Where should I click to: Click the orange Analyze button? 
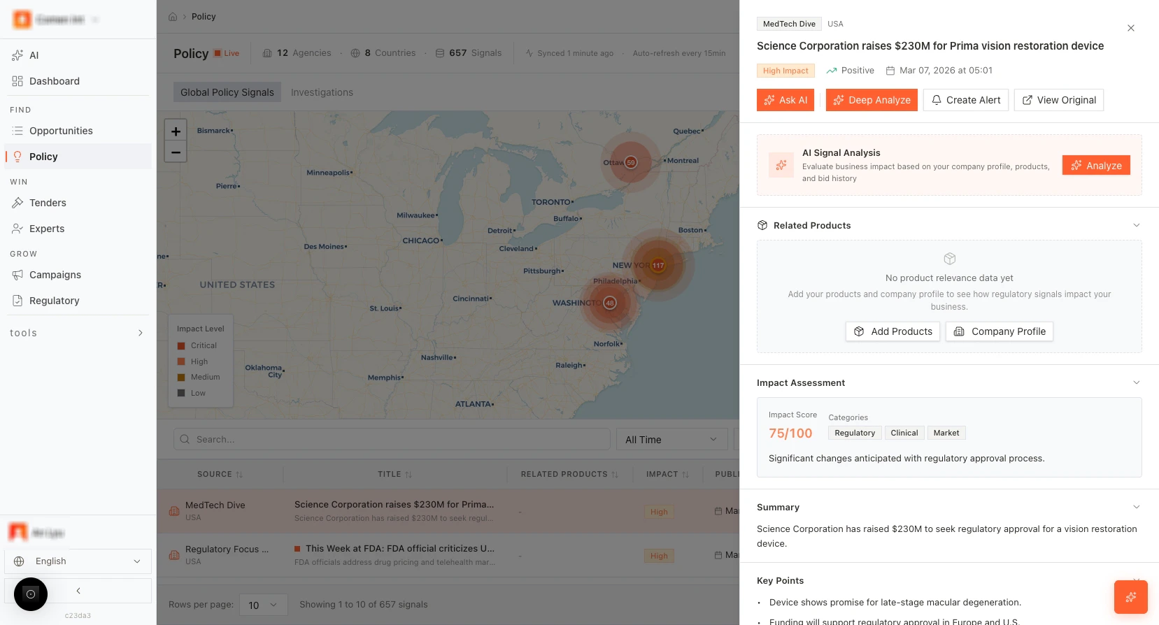point(1096,165)
